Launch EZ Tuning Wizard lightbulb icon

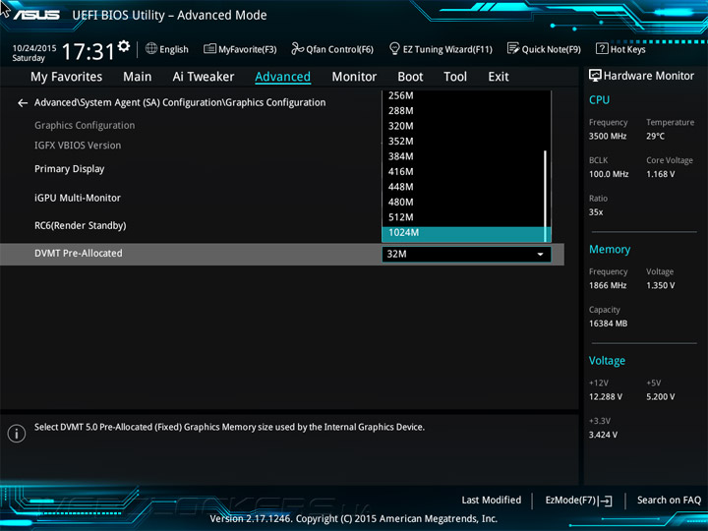[394, 48]
